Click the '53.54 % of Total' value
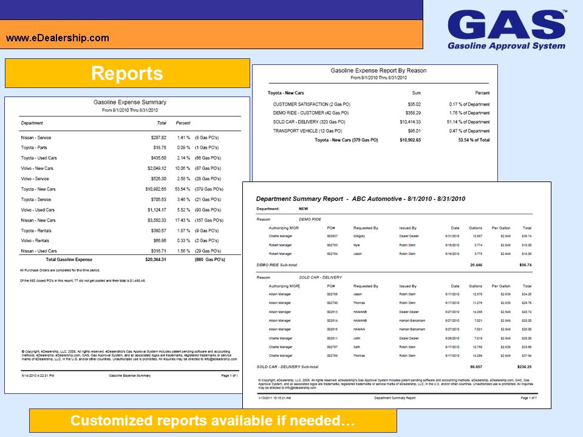 pos(474,140)
